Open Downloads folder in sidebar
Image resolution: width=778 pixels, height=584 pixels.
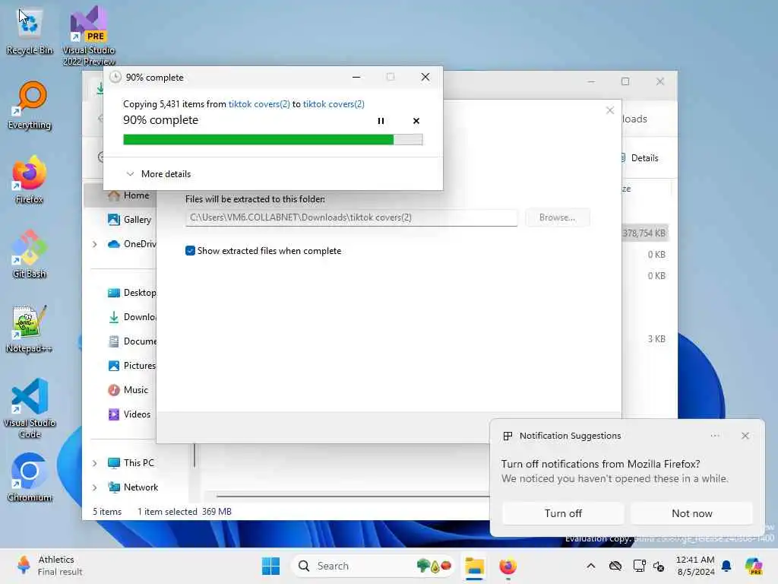tap(132, 317)
